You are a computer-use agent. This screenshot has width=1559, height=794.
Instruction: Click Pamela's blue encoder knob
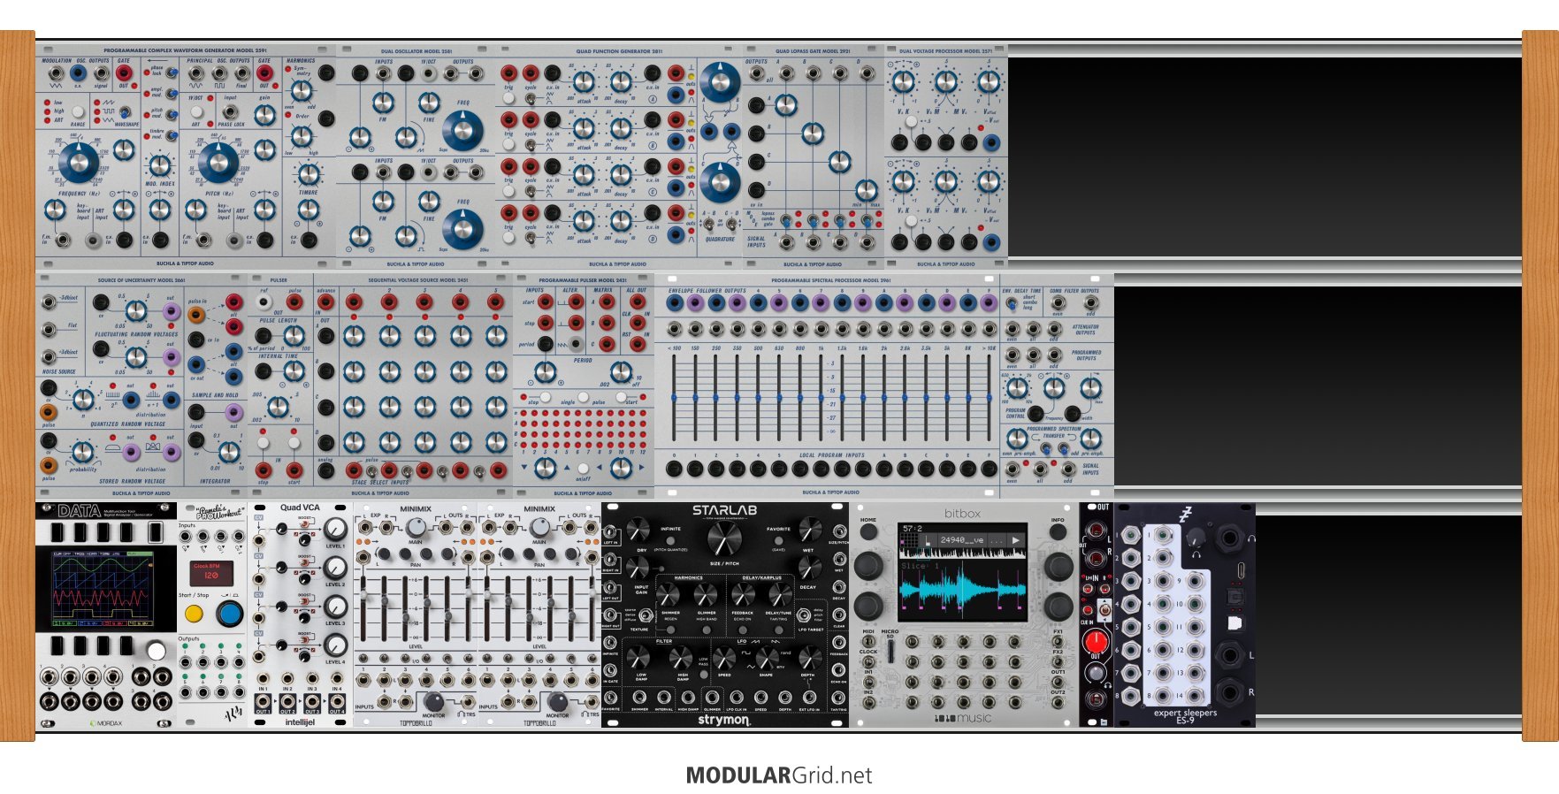click(x=229, y=614)
